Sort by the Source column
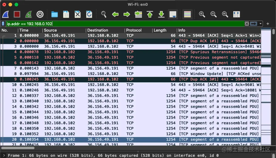The height and width of the screenshot is (158, 276). click(64, 30)
